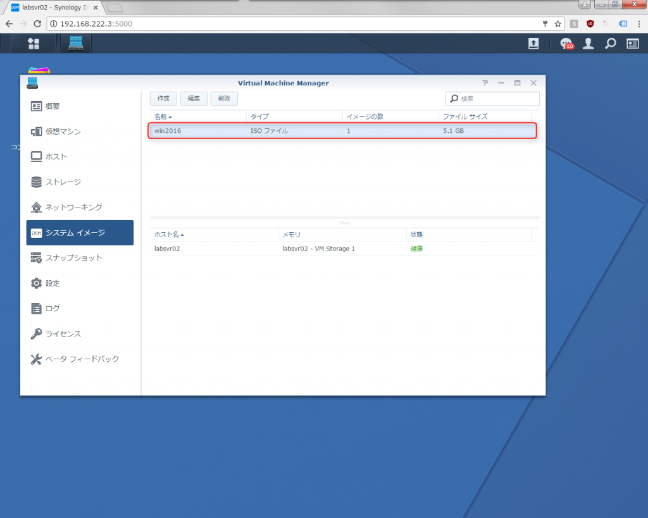Open ベータ フィードバック section
Screen dimensions: 648x518
click(80, 359)
